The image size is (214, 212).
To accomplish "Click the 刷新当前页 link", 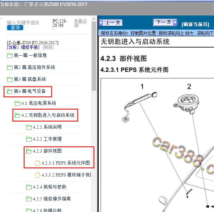I will [195, 24].
